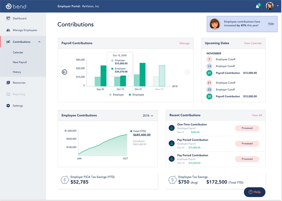The height and width of the screenshot is (201, 282).
Task: Click the Reporting table icon
Action: click(x=8, y=94)
